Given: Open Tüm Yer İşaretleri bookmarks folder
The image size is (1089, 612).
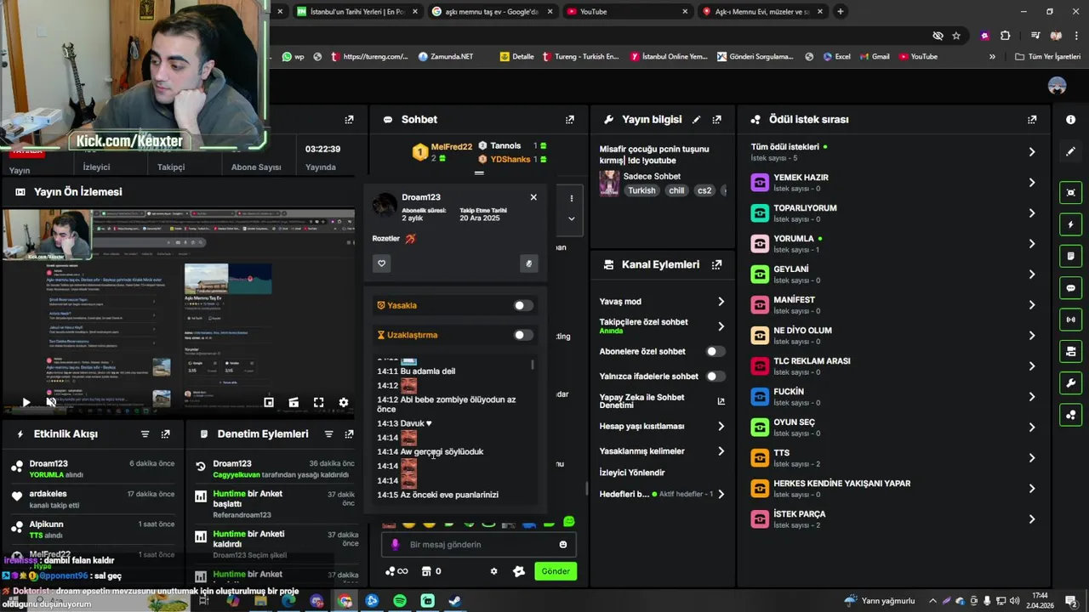Looking at the screenshot, I should click(1048, 57).
